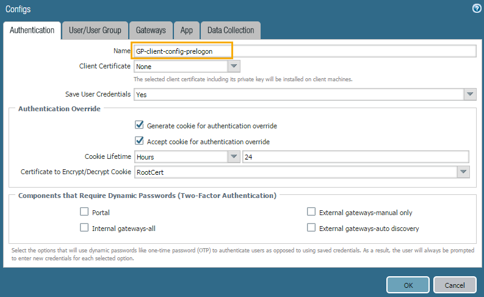Select the Authentication tab

pyautogui.click(x=31, y=30)
